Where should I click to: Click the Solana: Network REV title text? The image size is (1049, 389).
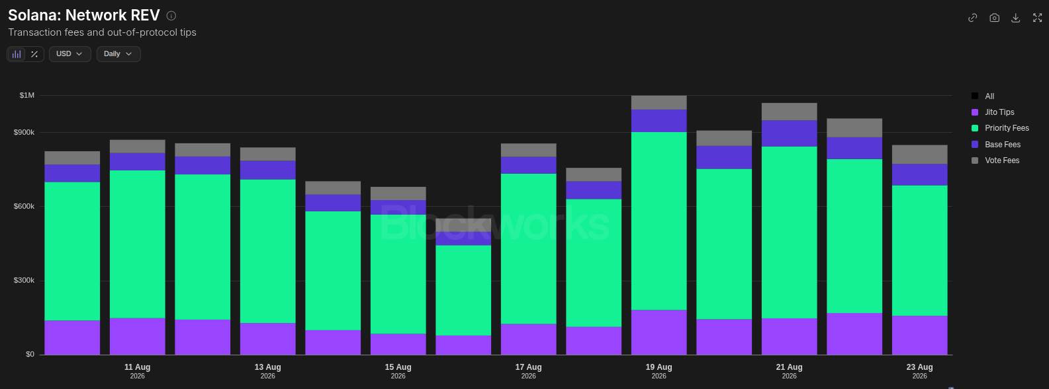tap(83, 15)
